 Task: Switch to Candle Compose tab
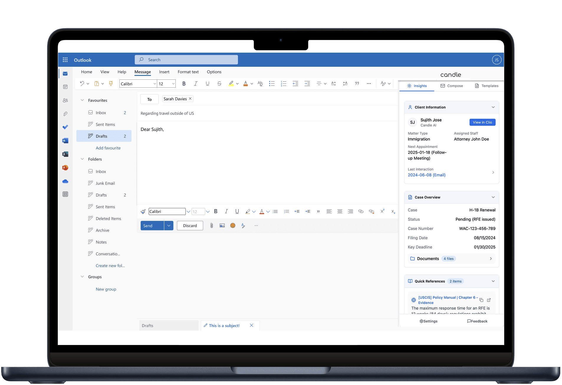452,86
